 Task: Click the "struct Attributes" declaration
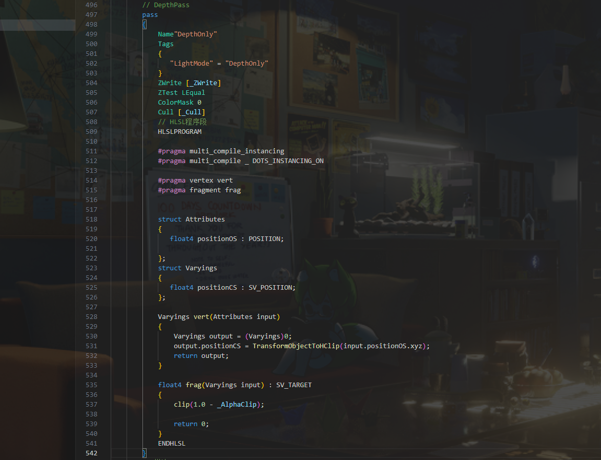[191, 219]
